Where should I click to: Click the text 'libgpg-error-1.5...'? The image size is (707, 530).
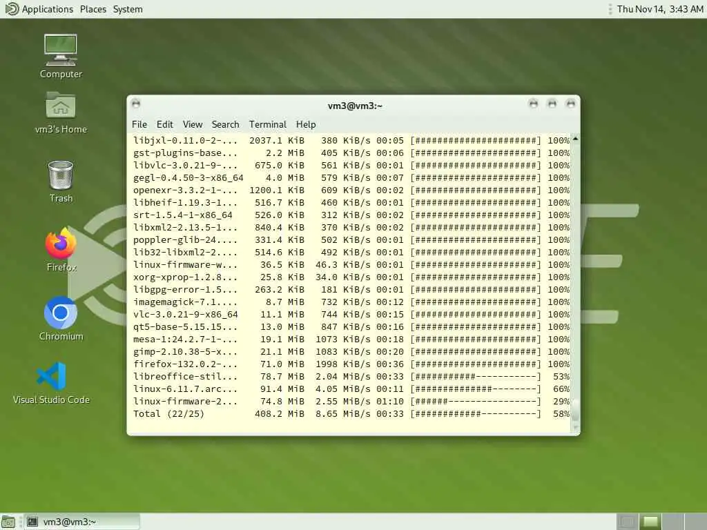tap(185, 289)
